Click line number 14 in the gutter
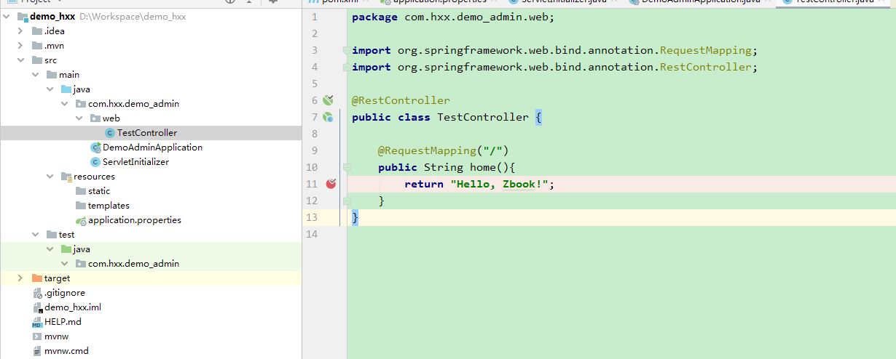 click(312, 234)
